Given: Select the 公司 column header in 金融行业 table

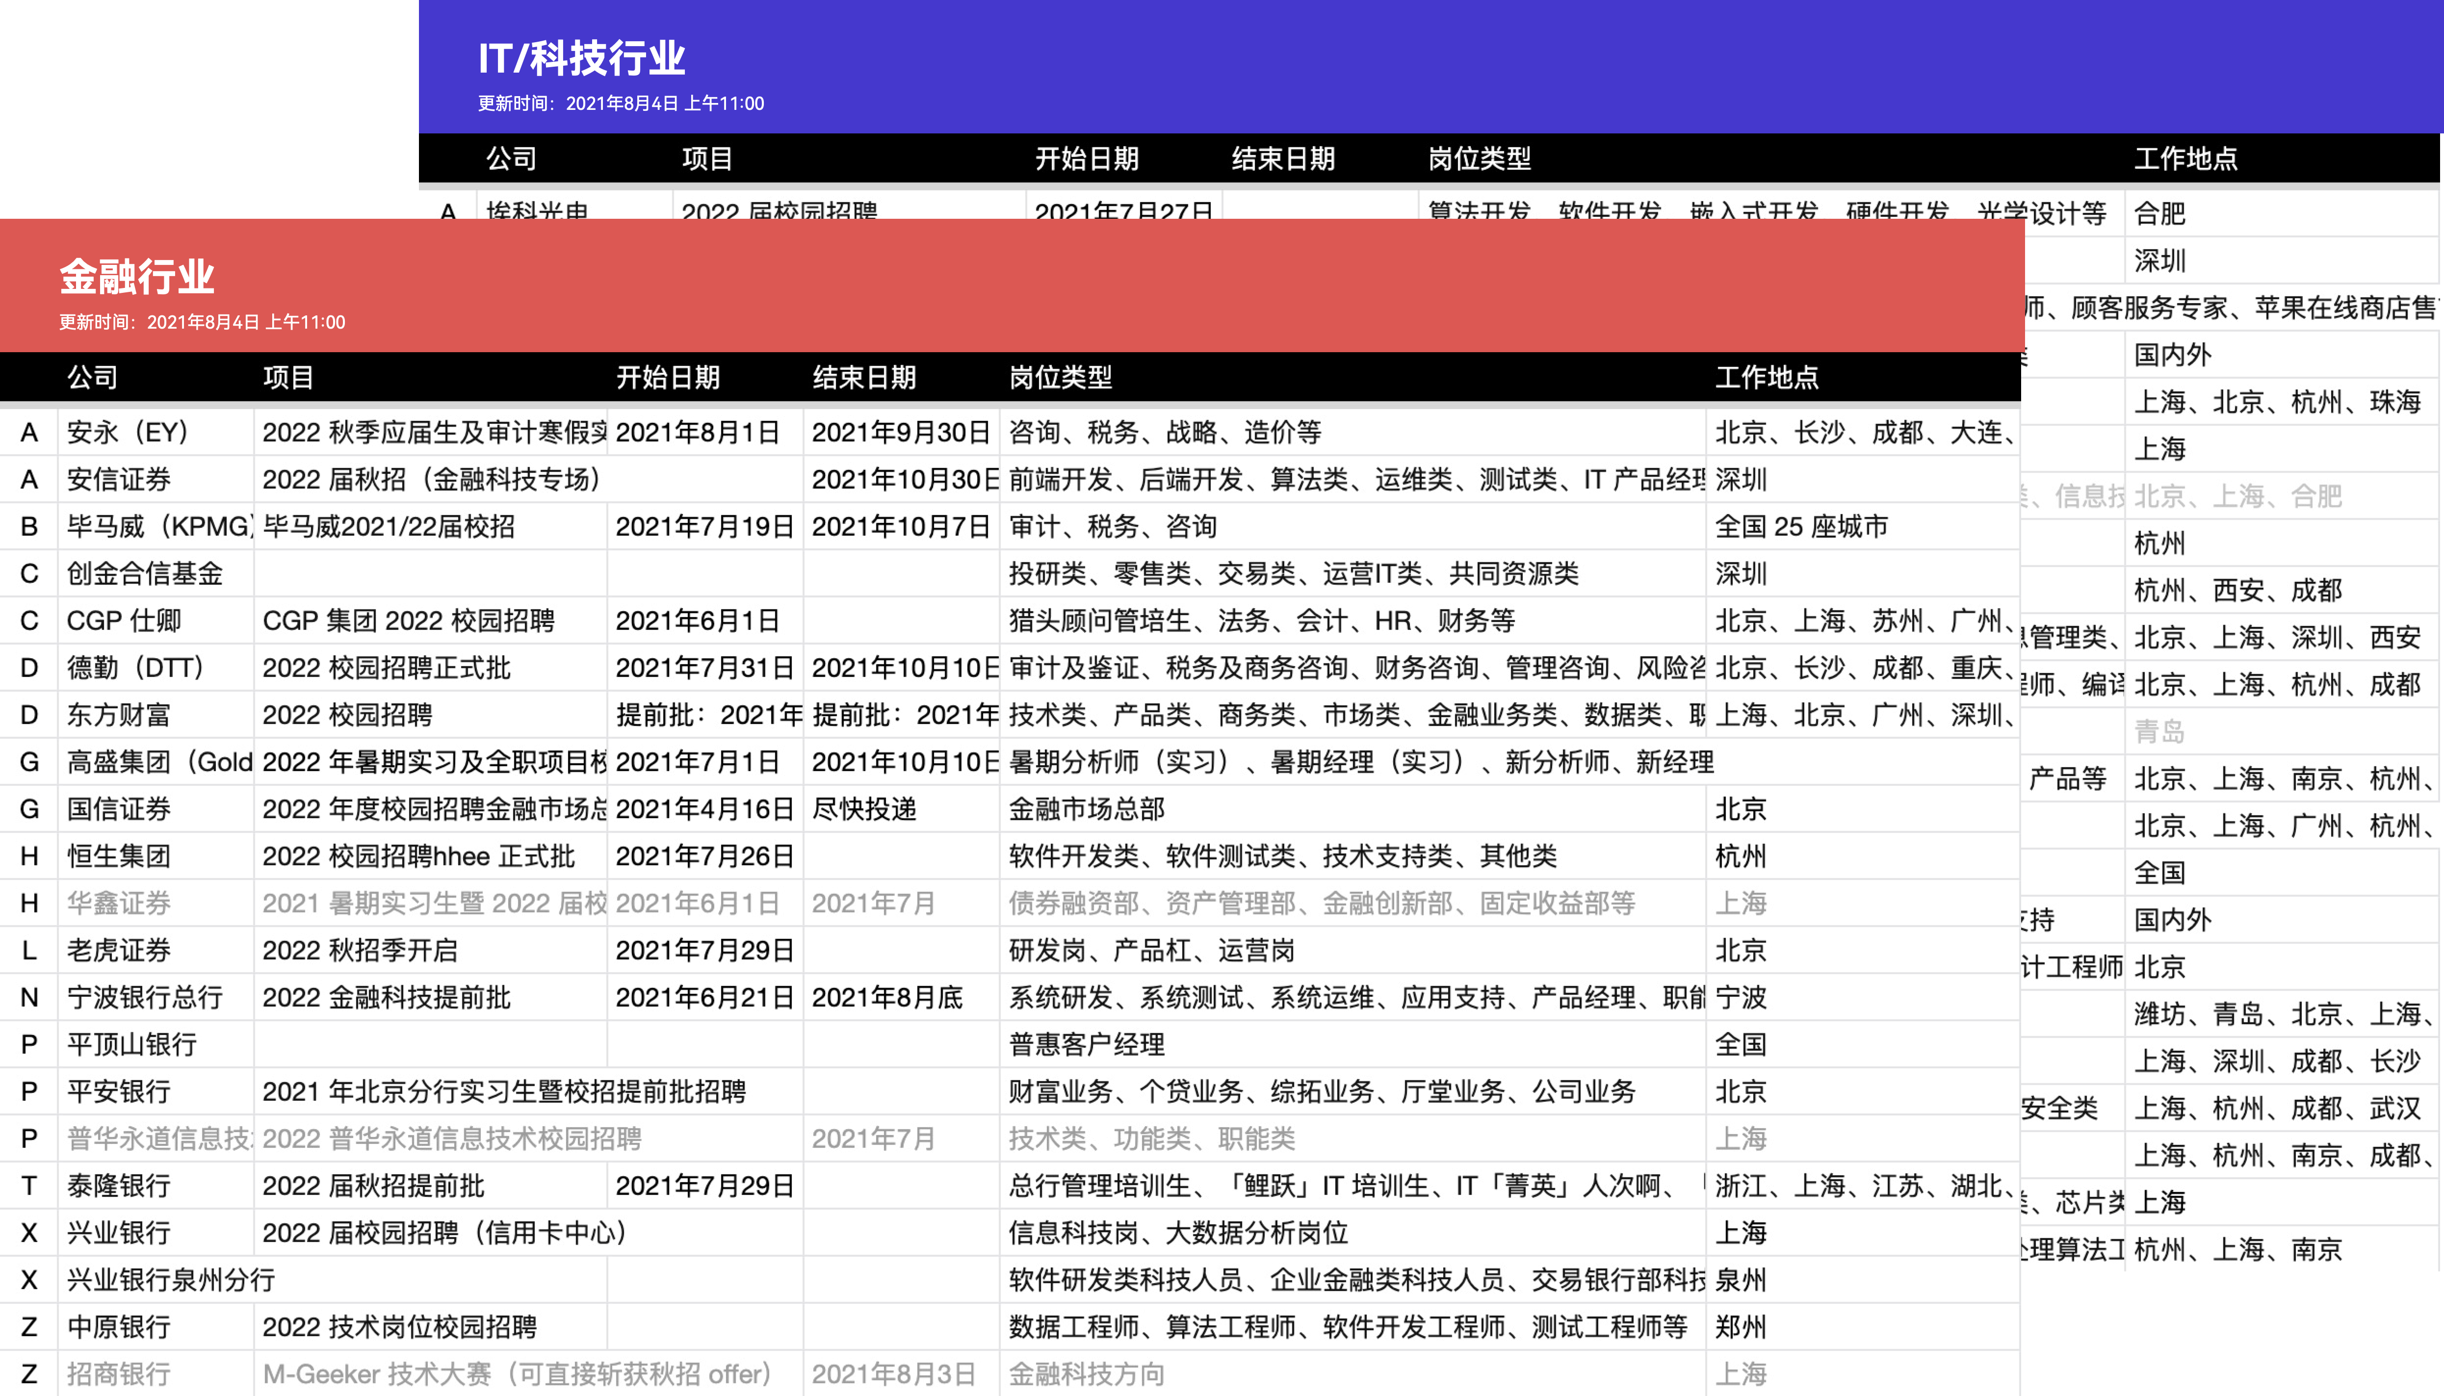Looking at the screenshot, I should (x=92, y=377).
